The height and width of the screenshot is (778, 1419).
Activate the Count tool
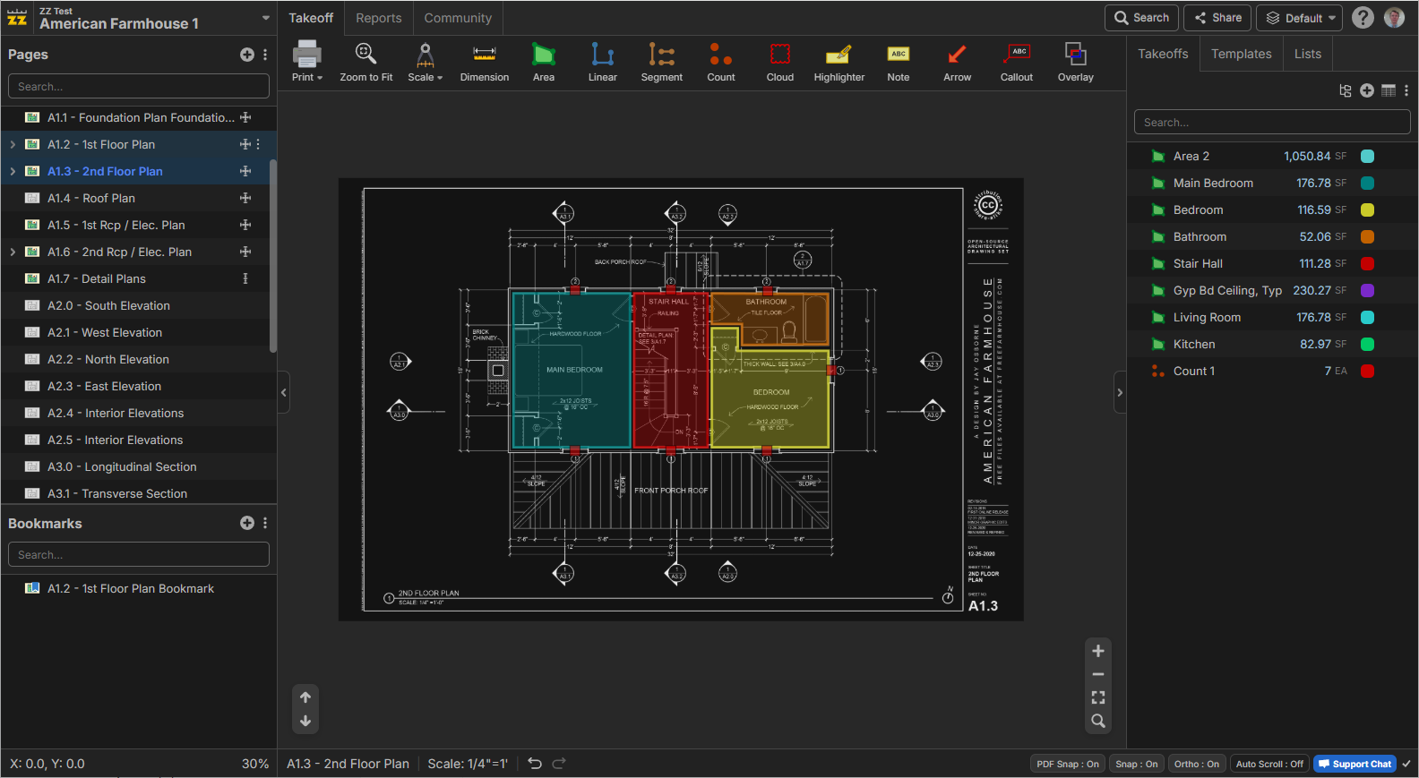point(720,62)
